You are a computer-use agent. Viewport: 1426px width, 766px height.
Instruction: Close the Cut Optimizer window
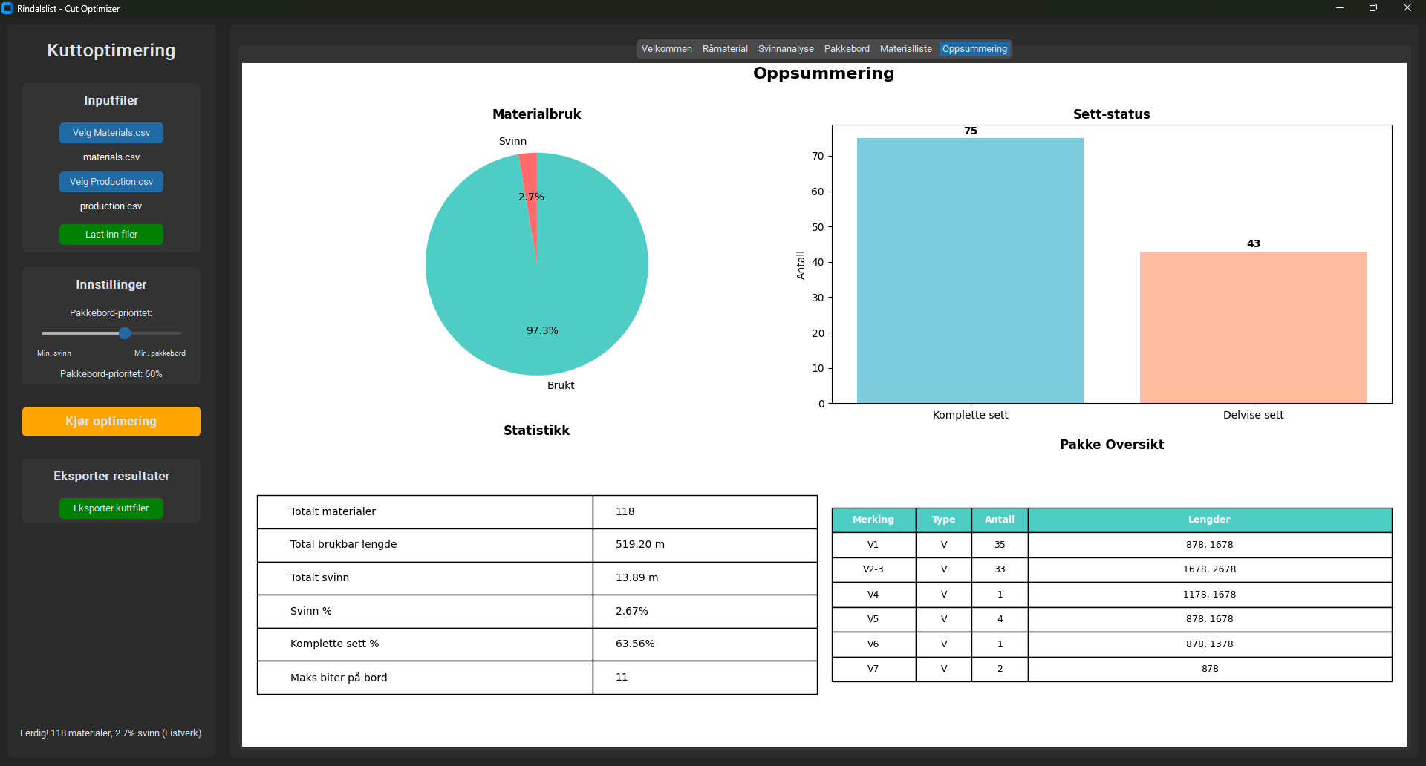pos(1407,8)
